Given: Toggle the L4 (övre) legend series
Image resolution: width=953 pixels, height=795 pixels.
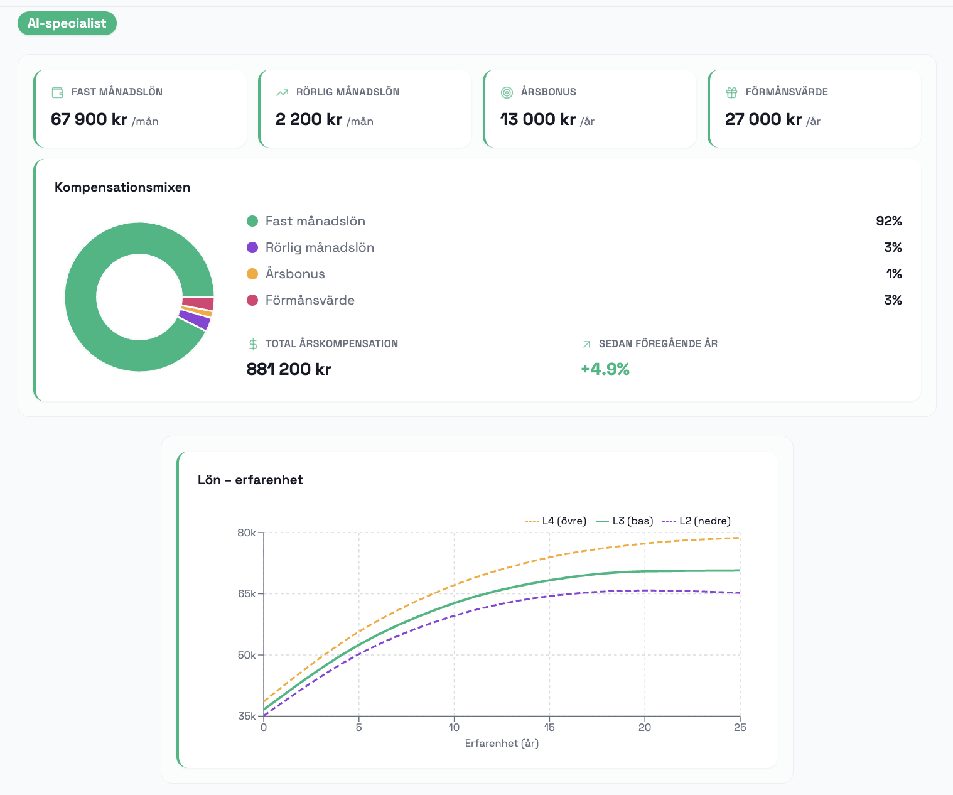Looking at the screenshot, I should (556, 521).
